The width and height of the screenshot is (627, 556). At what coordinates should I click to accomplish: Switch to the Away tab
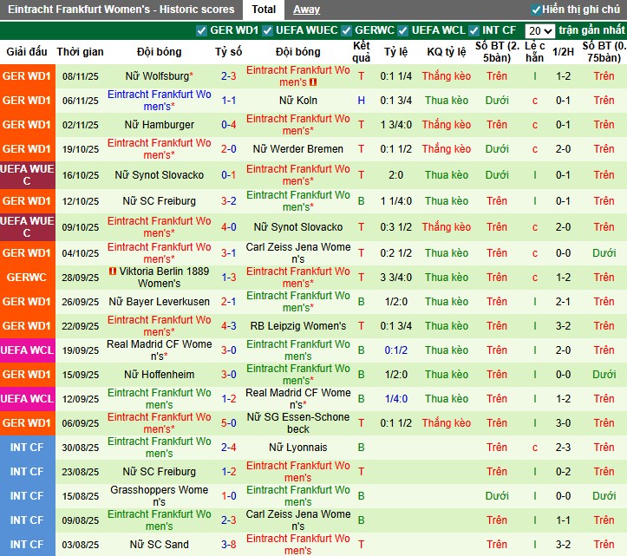(x=306, y=10)
